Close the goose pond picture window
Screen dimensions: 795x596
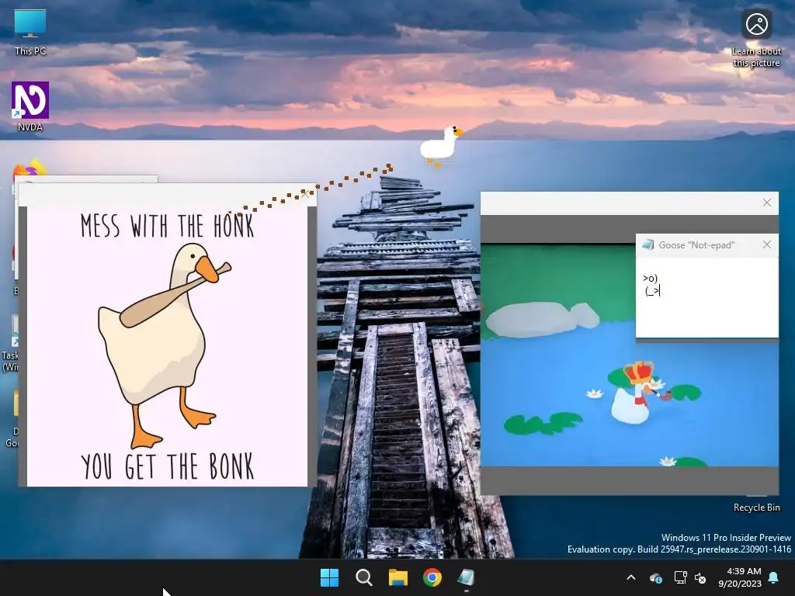point(766,203)
